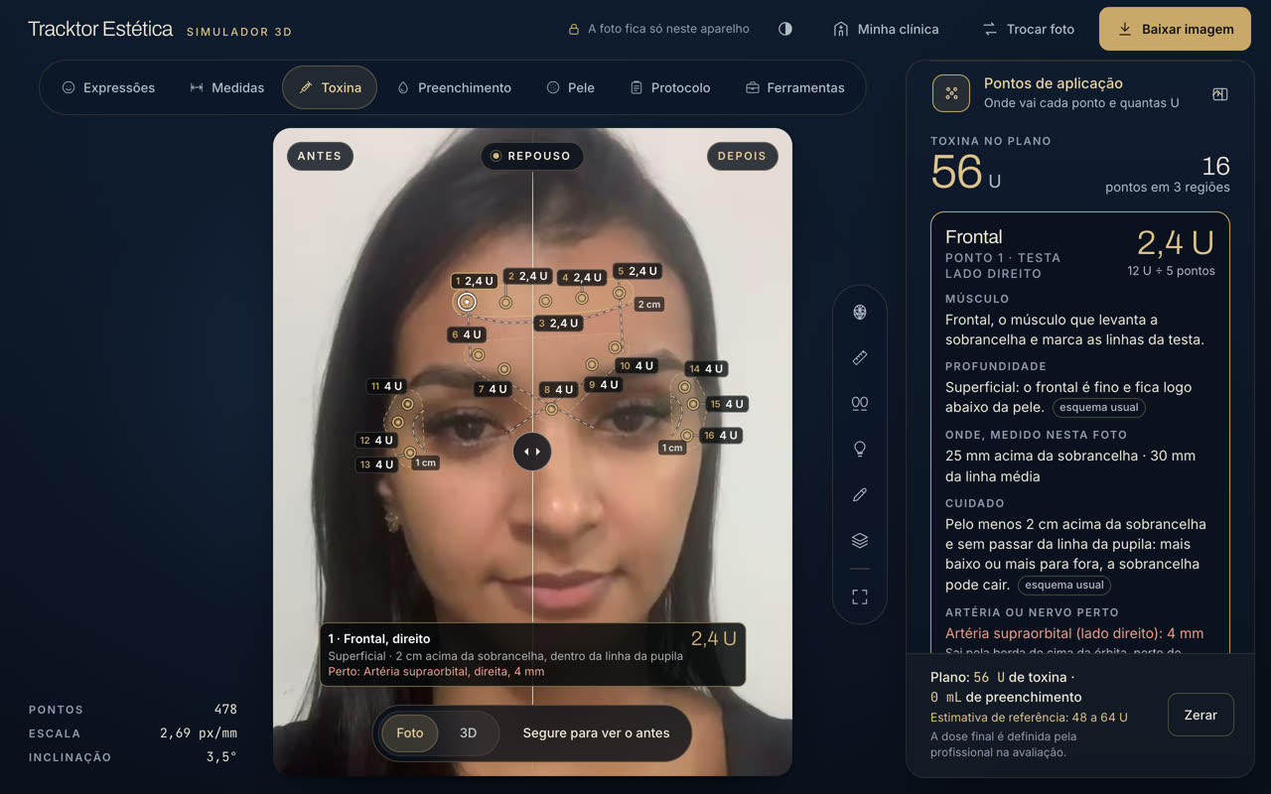Open the Protocolo tab
The image size is (1271, 794).
click(x=670, y=87)
